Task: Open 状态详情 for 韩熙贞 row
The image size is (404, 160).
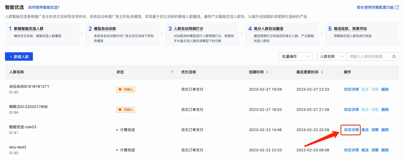Action: click(x=351, y=110)
